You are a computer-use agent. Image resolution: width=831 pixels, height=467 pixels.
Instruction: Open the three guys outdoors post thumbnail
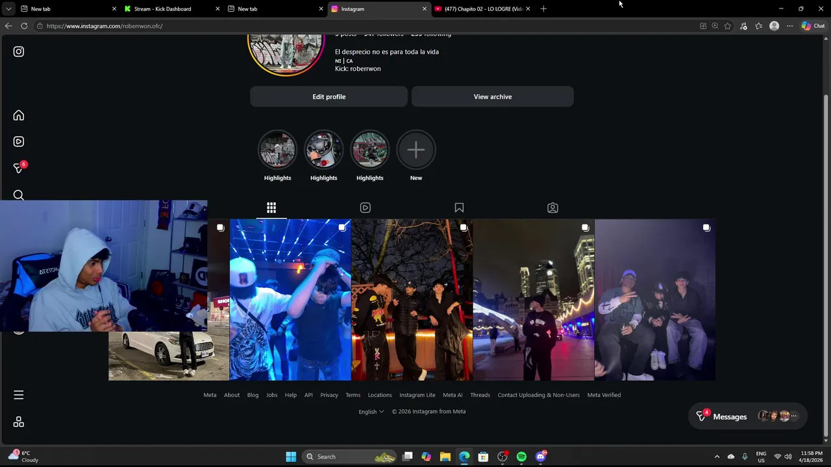click(412, 300)
